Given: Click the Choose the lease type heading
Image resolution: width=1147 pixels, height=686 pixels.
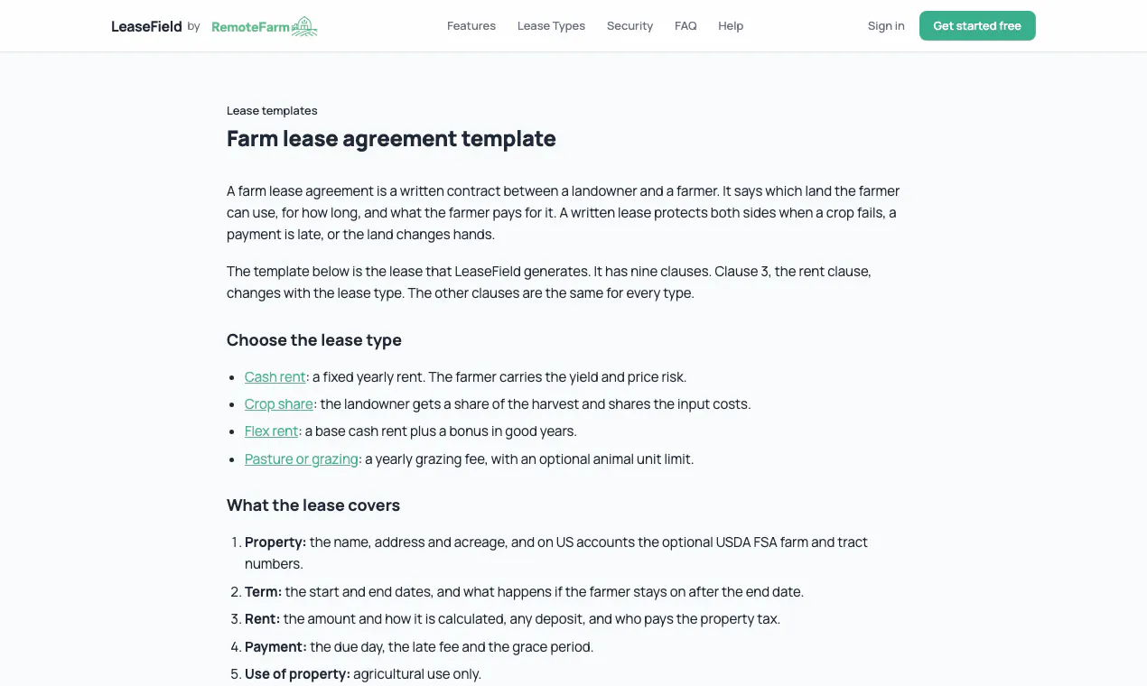Looking at the screenshot, I should [314, 340].
